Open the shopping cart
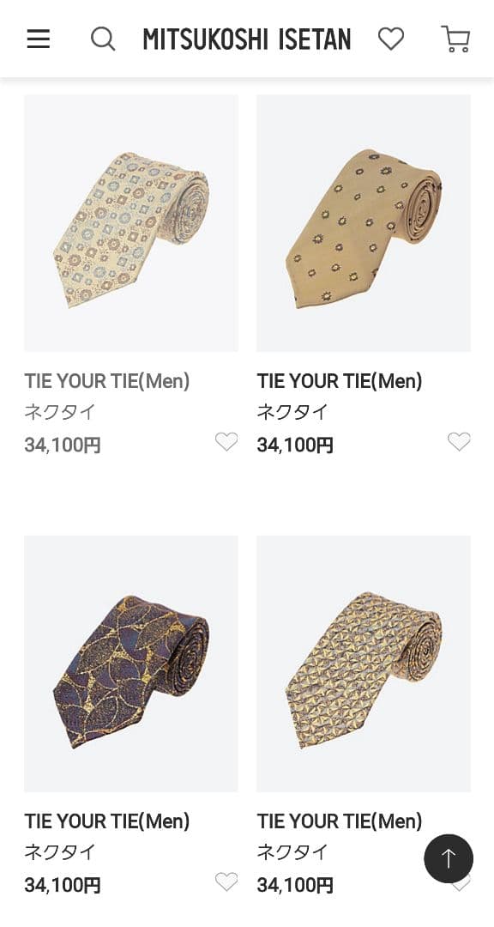This screenshot has width=494, height=927. pyautogui.click(x=455, y=39)
